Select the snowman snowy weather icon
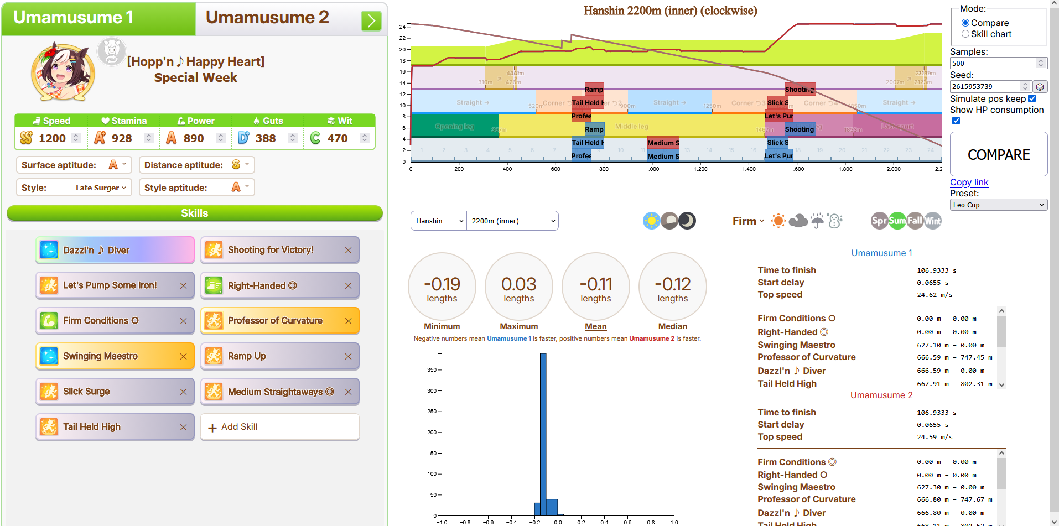Image resolution: width=1059 pixels, height=526 pixels. pos(835,221)
